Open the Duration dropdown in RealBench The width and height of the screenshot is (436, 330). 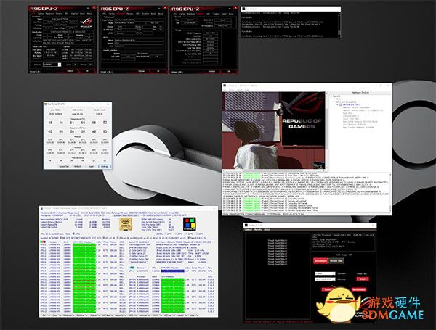325,273
